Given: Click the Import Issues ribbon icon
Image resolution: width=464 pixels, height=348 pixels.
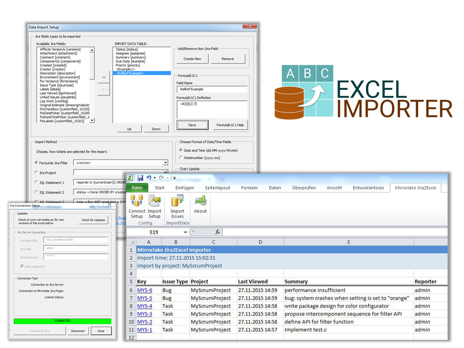Looking at the screenshot, I should click(x=177, y=206).
